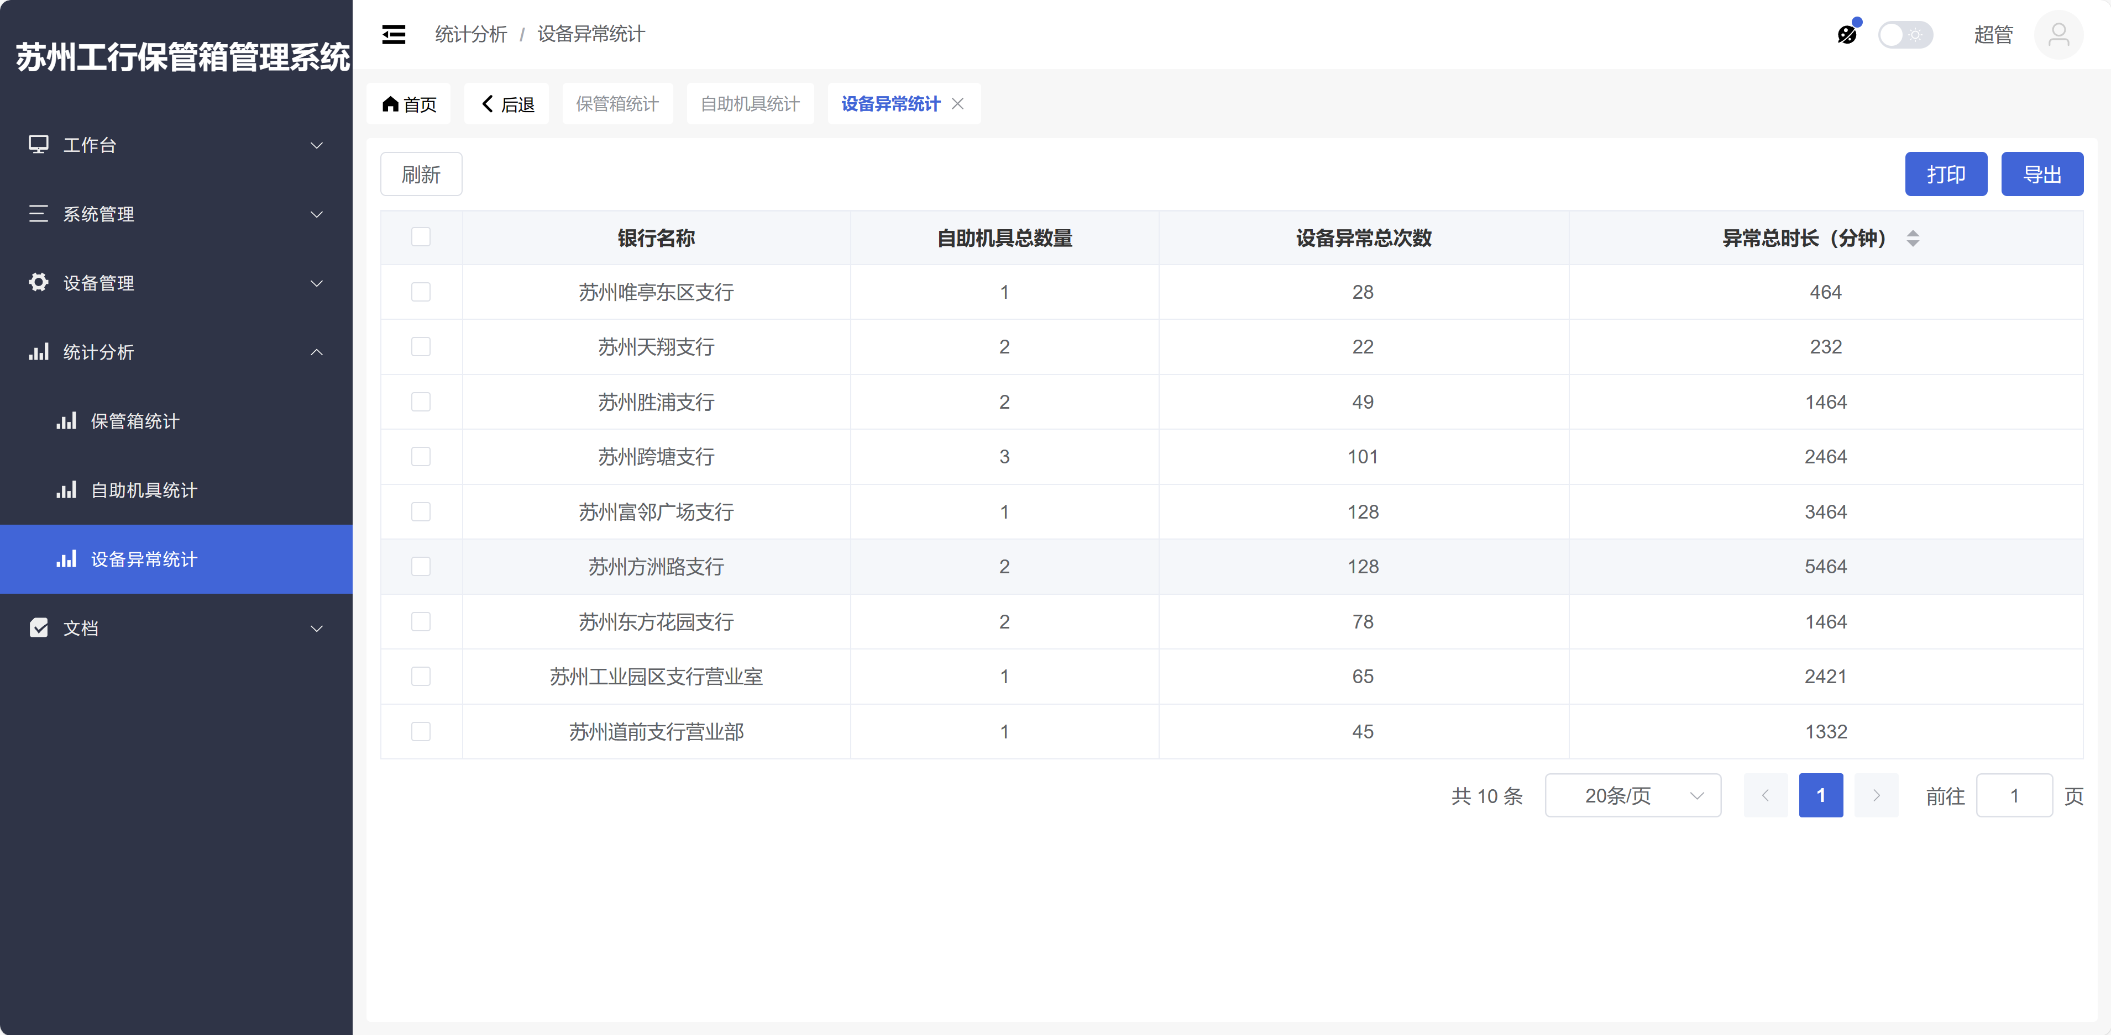This screenshot has height=1035, width=2111.
Task: Sort by 异常总时长 column sort arrows
Action: (x=1913, y=238)
